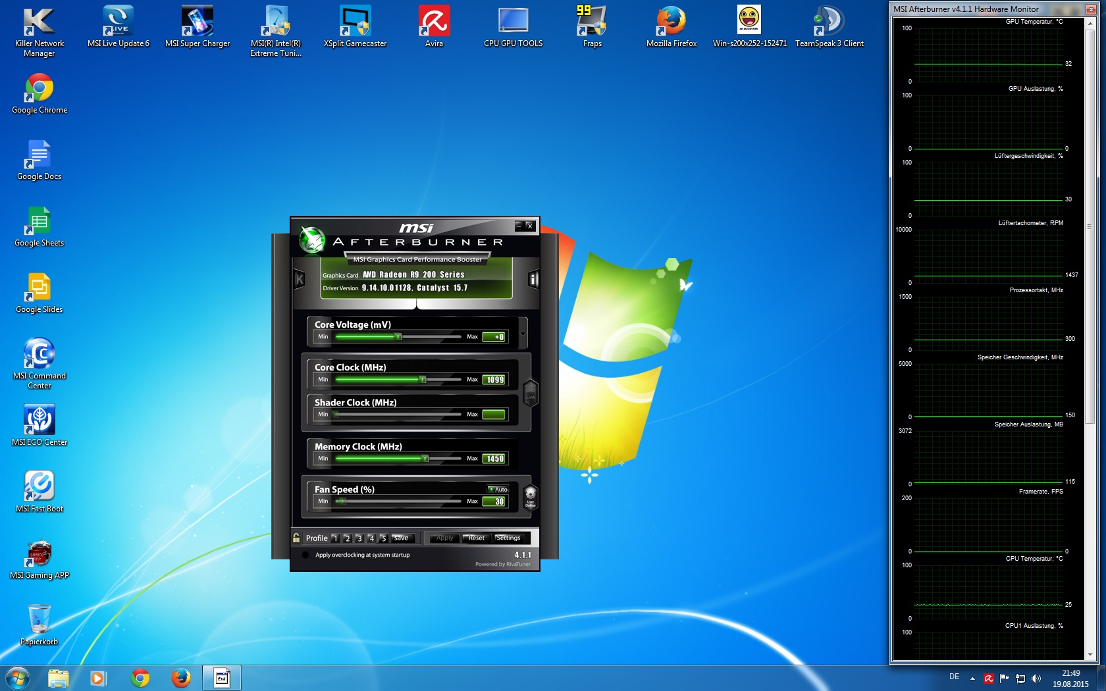The height and width of the screenshot is (691, 1106).
Task: Click the Avira icon in system tray
Action: (x=989, y=678)
